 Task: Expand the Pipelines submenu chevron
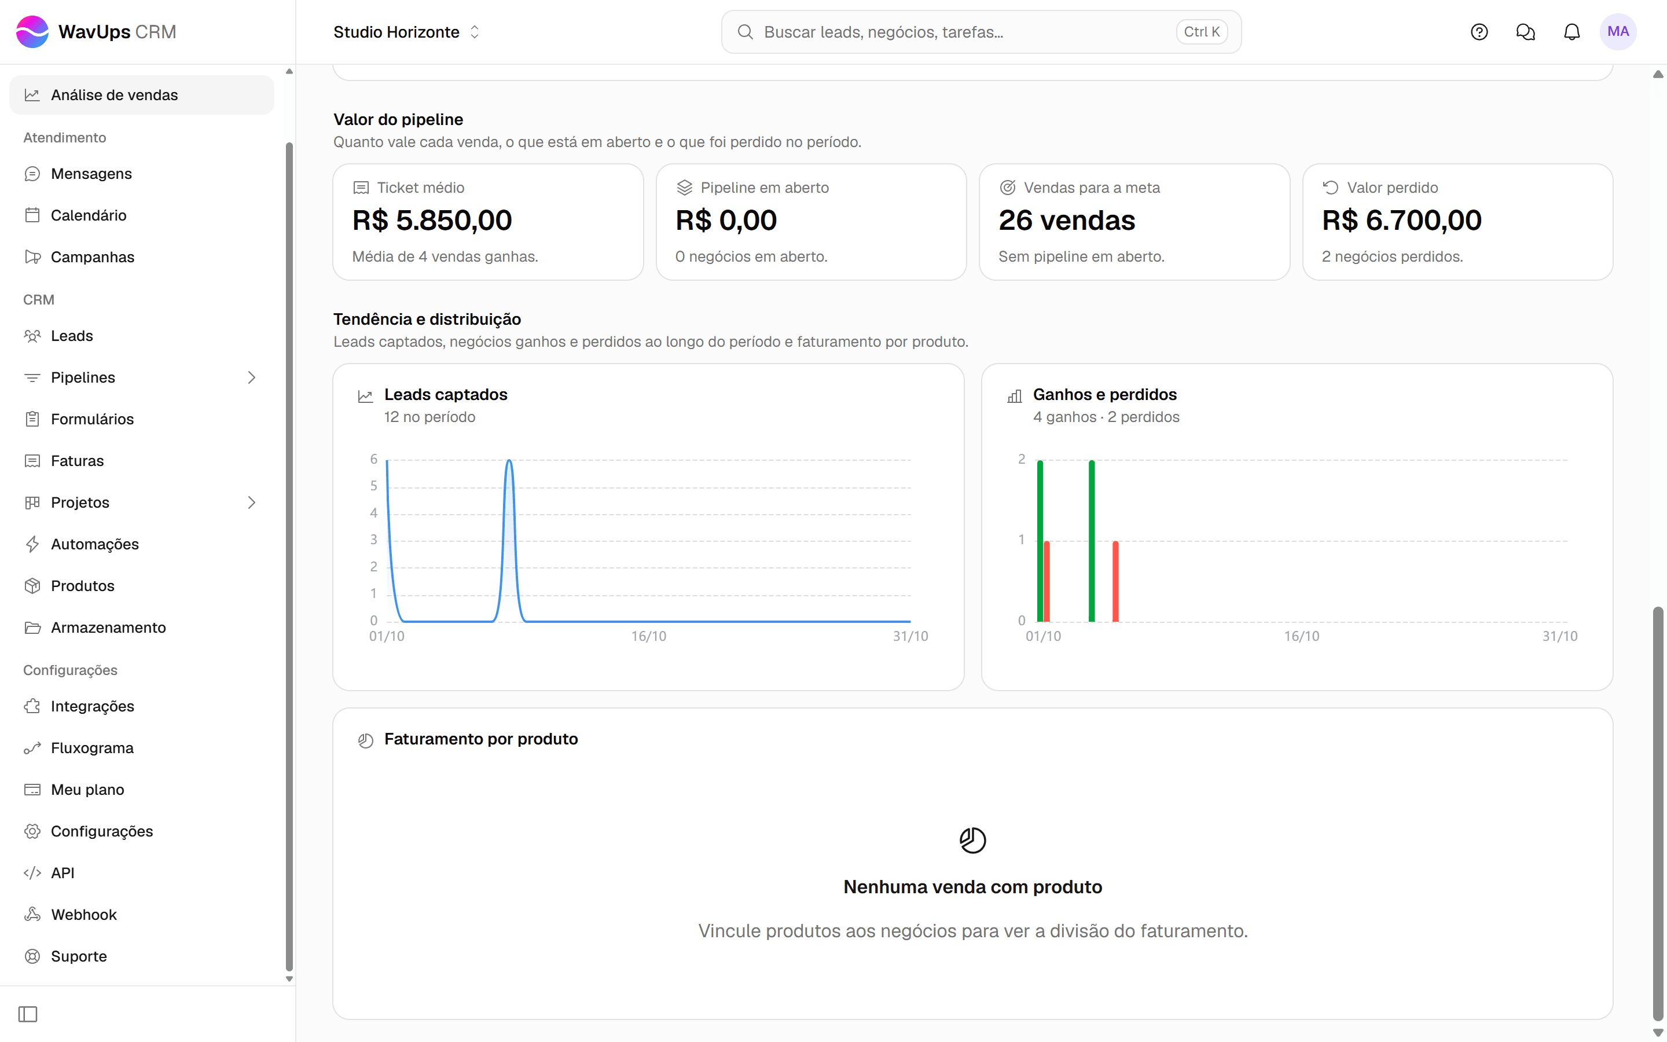(x=251, y=377)
